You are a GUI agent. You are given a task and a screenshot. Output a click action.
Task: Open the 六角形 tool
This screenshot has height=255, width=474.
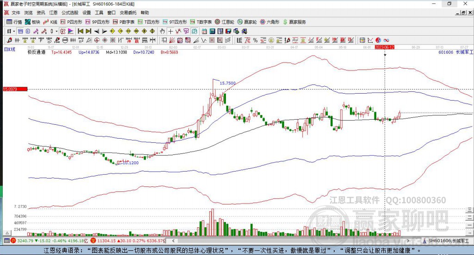click(x=270, y=22)
